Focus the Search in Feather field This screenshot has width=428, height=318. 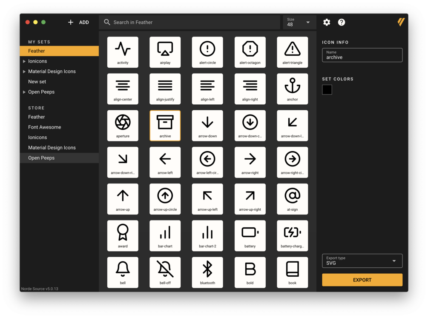pos(190,23)
